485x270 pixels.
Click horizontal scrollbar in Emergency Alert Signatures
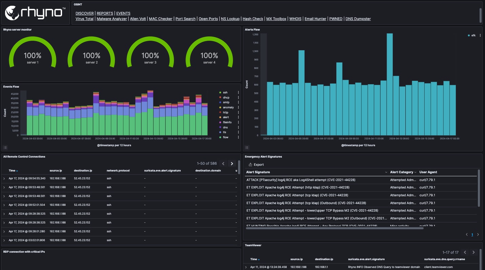[x=335, y=228]
